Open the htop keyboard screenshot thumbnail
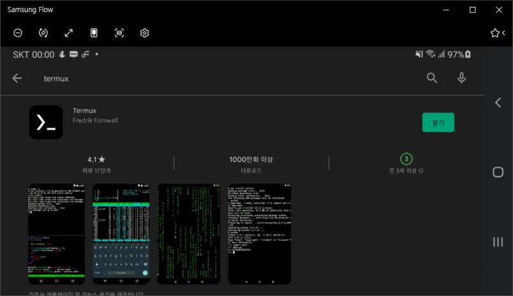 [121, 234]
